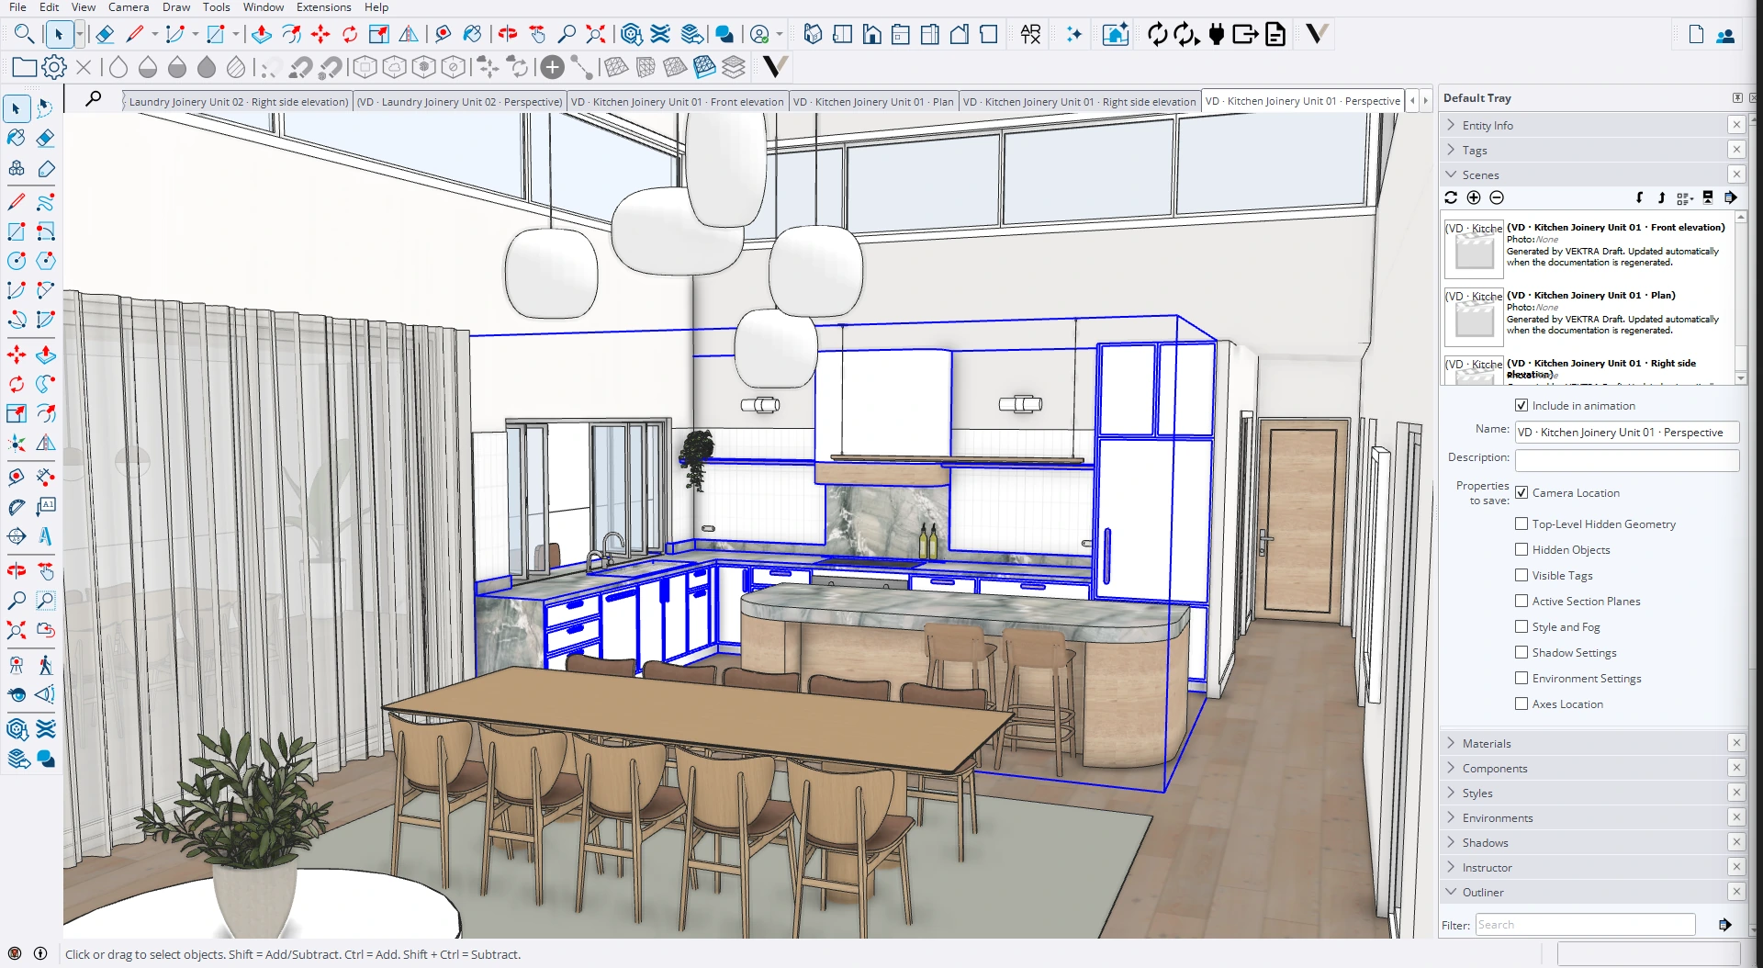Open the Orbit tool in top toolbar
The width and height of the screenshot is (1763, 968).
pos(508,35)
